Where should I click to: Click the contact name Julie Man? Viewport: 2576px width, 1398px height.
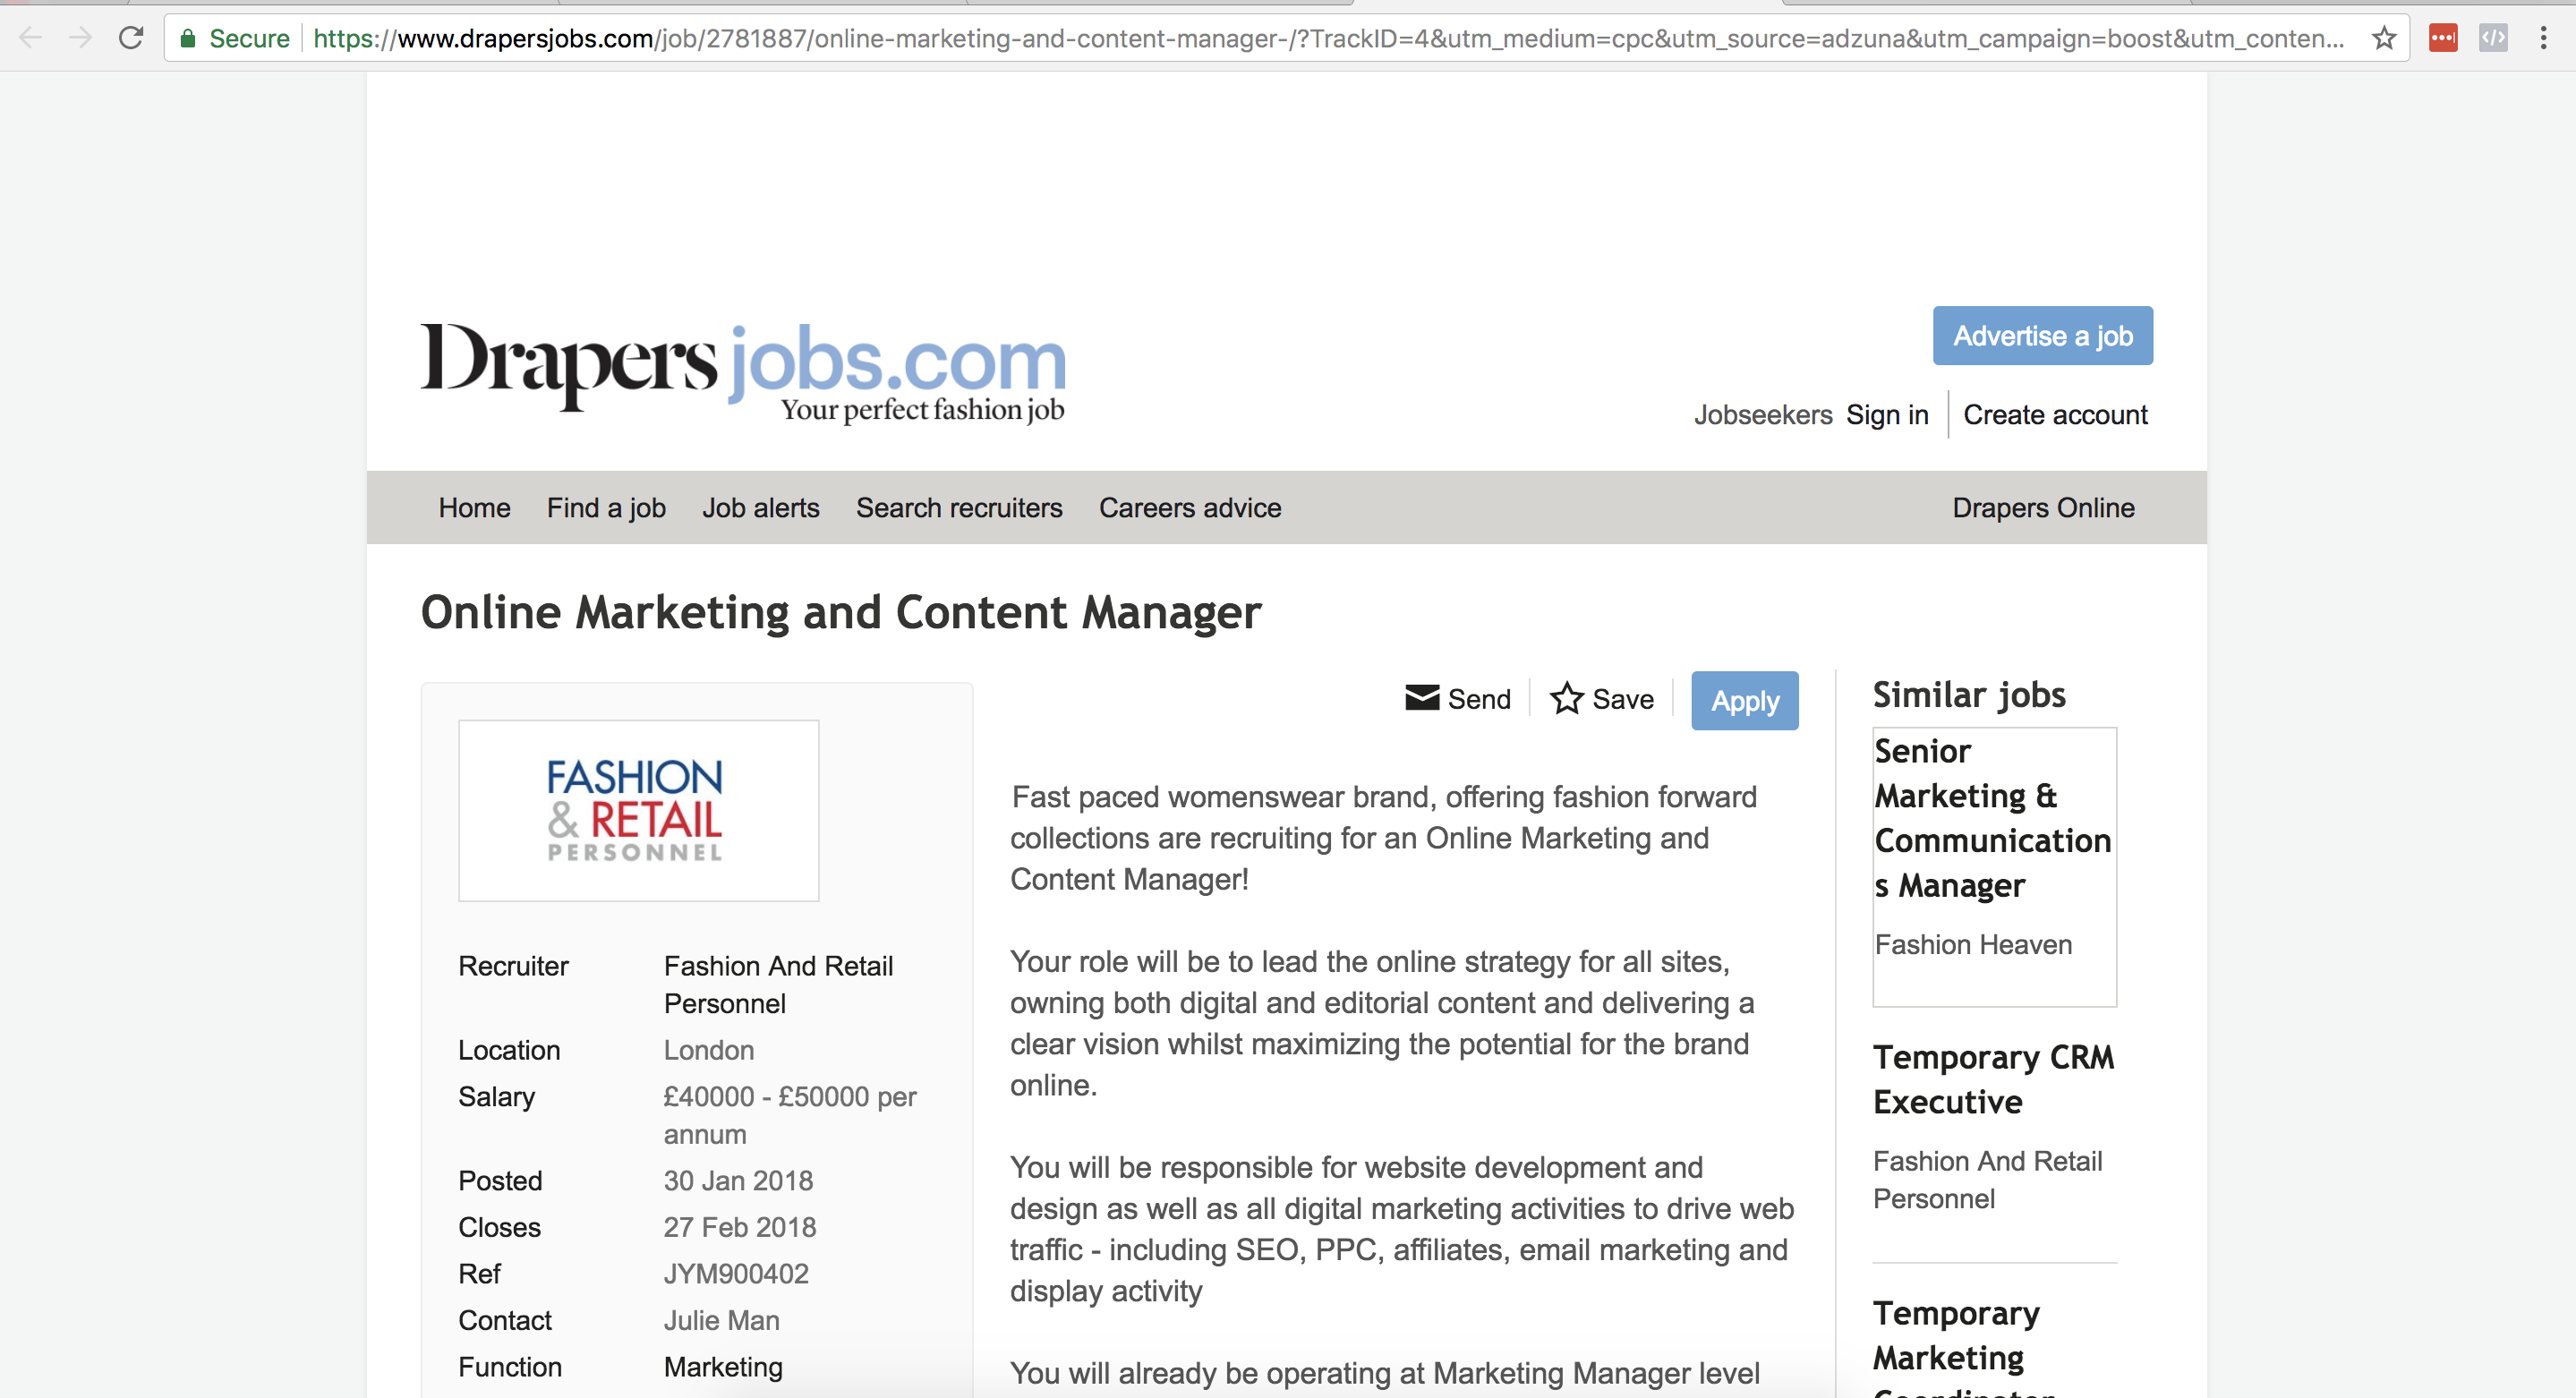click(x=721, y=1320)
